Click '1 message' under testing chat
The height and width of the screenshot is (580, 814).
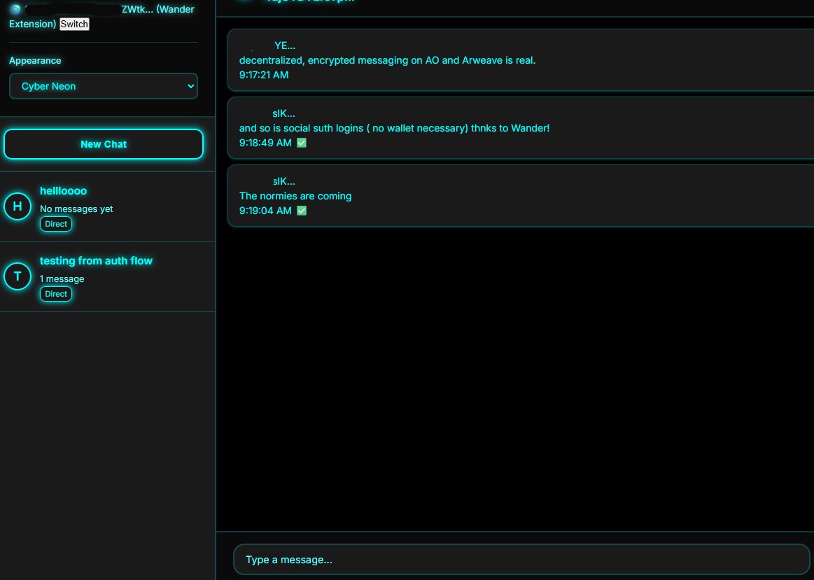pyautogui.click(x=62, y=278)
